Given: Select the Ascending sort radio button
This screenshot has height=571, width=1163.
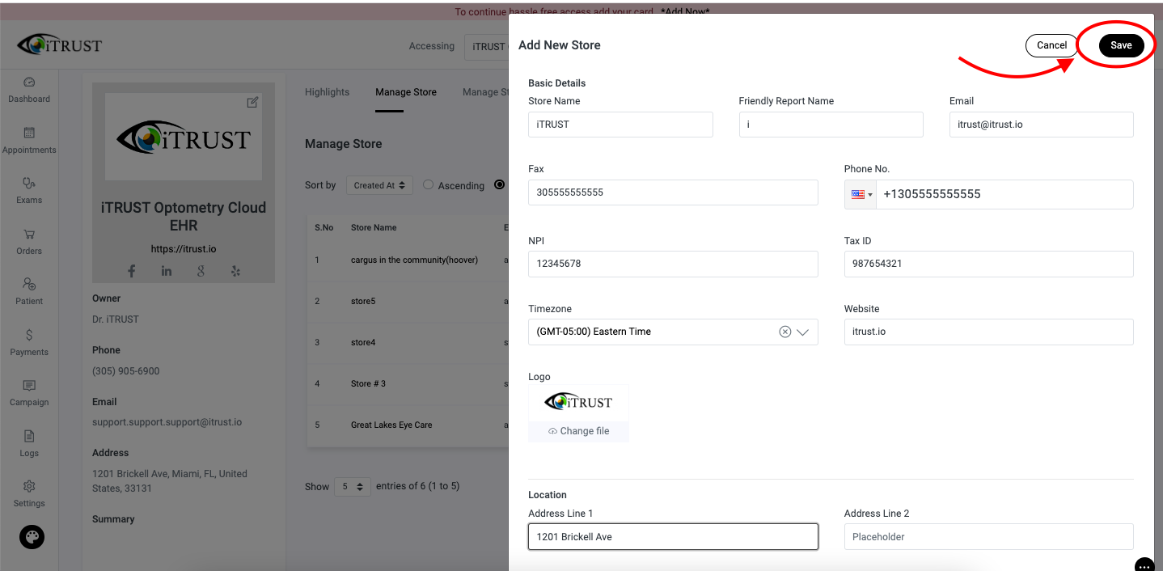Looking at the screenshot, I should (x=428, y=185).
